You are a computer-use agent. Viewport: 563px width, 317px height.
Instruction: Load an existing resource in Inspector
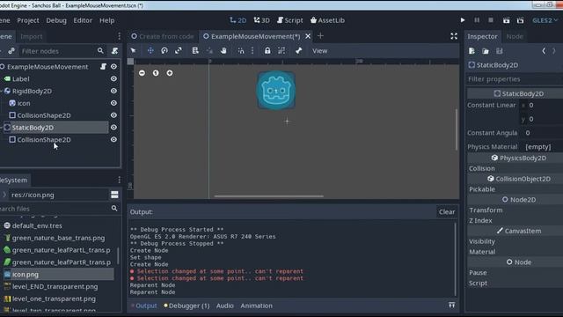pos(486,51)
